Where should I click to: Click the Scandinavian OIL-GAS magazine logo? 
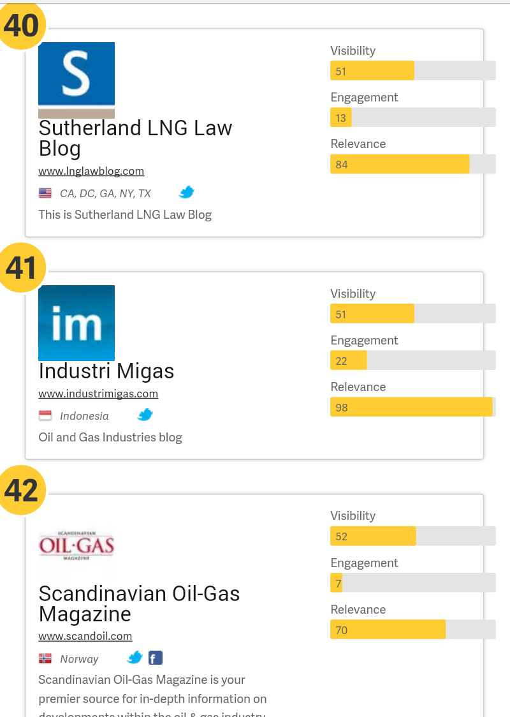[x=76, y=545]
